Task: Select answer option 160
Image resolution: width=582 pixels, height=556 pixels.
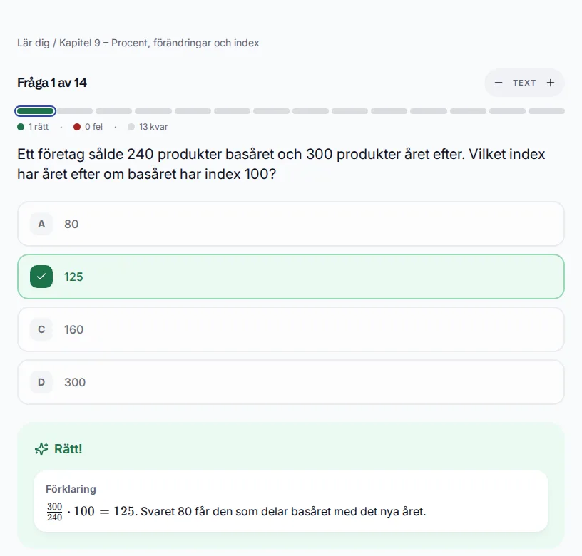Action: [291, 329]
